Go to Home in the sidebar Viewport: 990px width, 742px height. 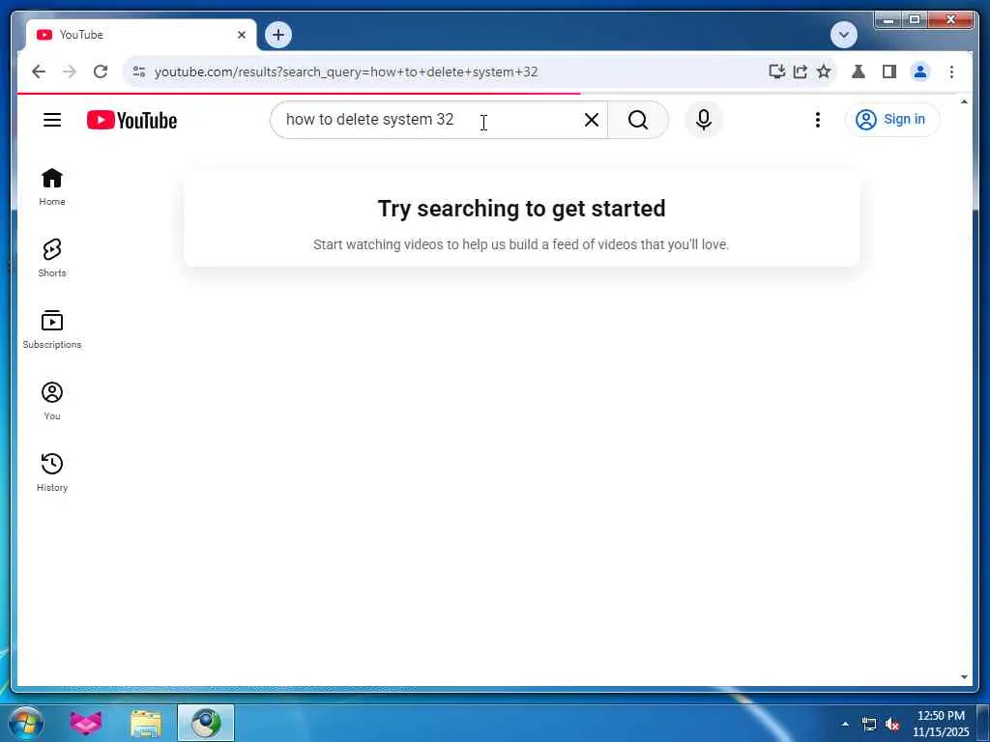click(x=52, y=186)
